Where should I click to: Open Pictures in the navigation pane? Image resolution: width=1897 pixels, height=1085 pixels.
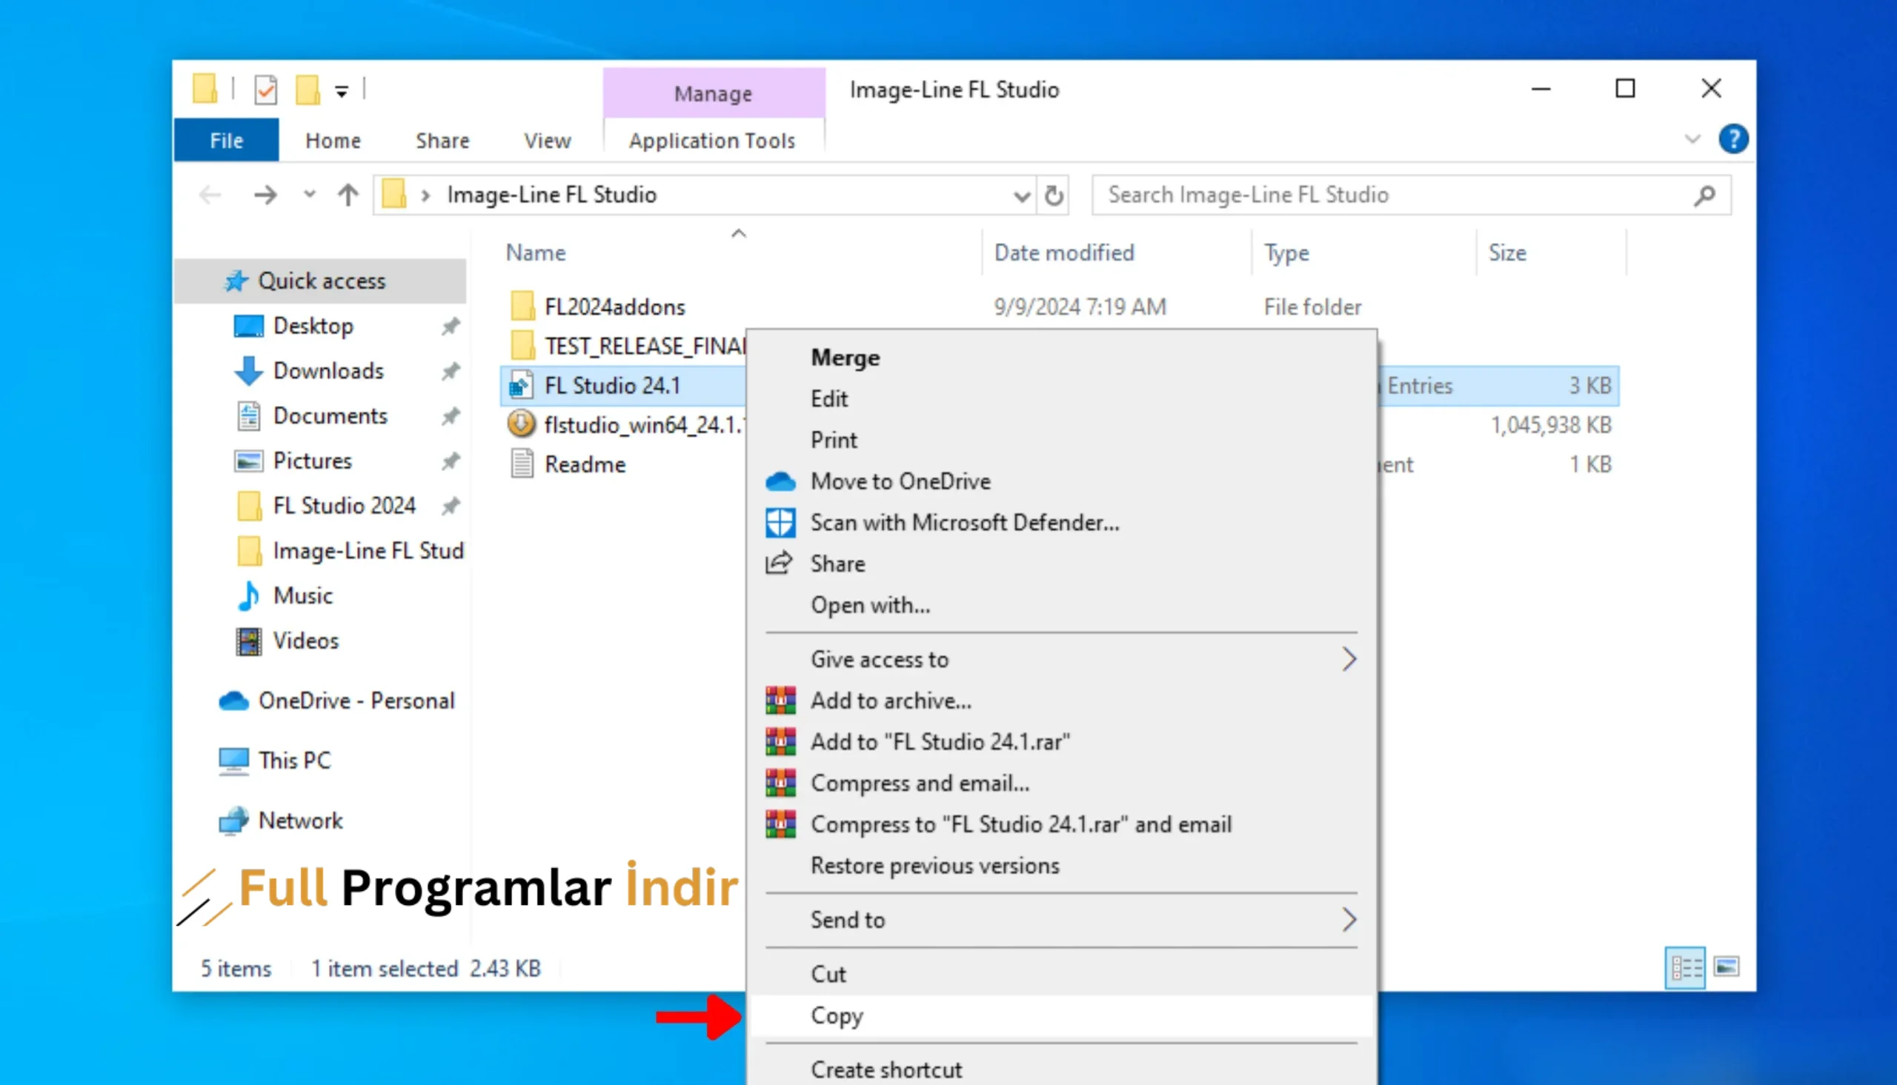312,461
